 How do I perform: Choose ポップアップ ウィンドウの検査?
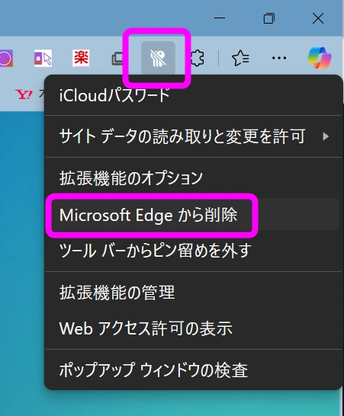click(x=153, y=370)
